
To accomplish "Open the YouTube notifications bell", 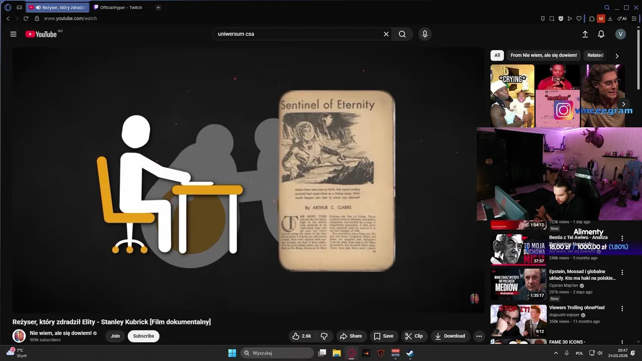I will [x=601, y=34].
